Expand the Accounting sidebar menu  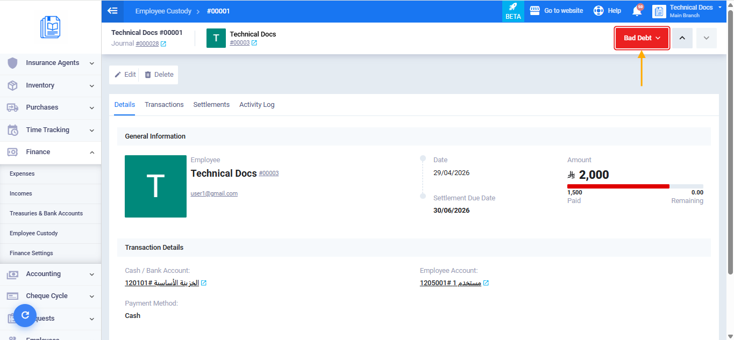tap(51, 274)
